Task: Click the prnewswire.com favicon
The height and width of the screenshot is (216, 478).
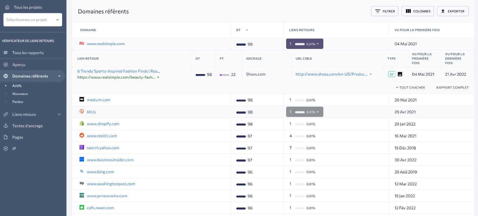Action: (82, 195)
